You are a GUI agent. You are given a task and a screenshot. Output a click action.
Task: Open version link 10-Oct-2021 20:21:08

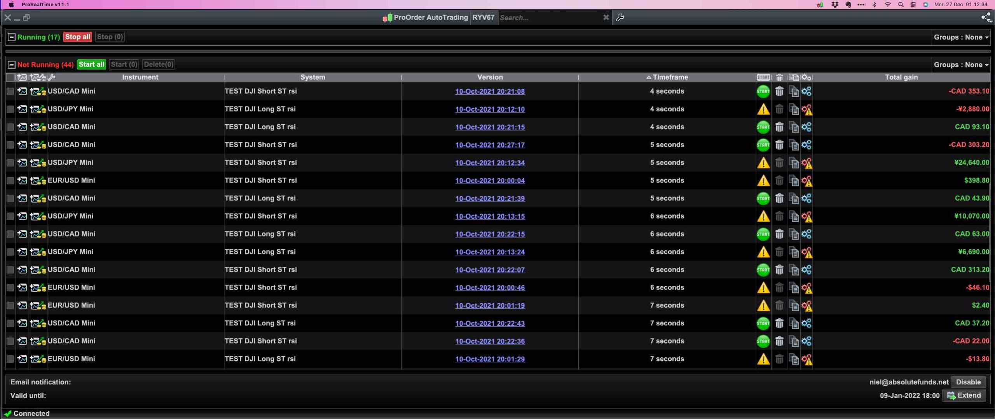tap(490, 92)
